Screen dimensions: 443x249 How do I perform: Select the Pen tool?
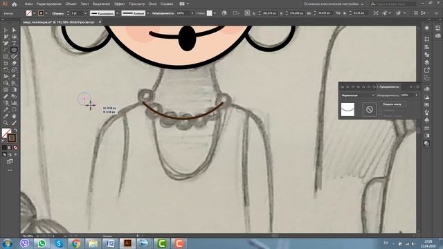pos(6,43)
